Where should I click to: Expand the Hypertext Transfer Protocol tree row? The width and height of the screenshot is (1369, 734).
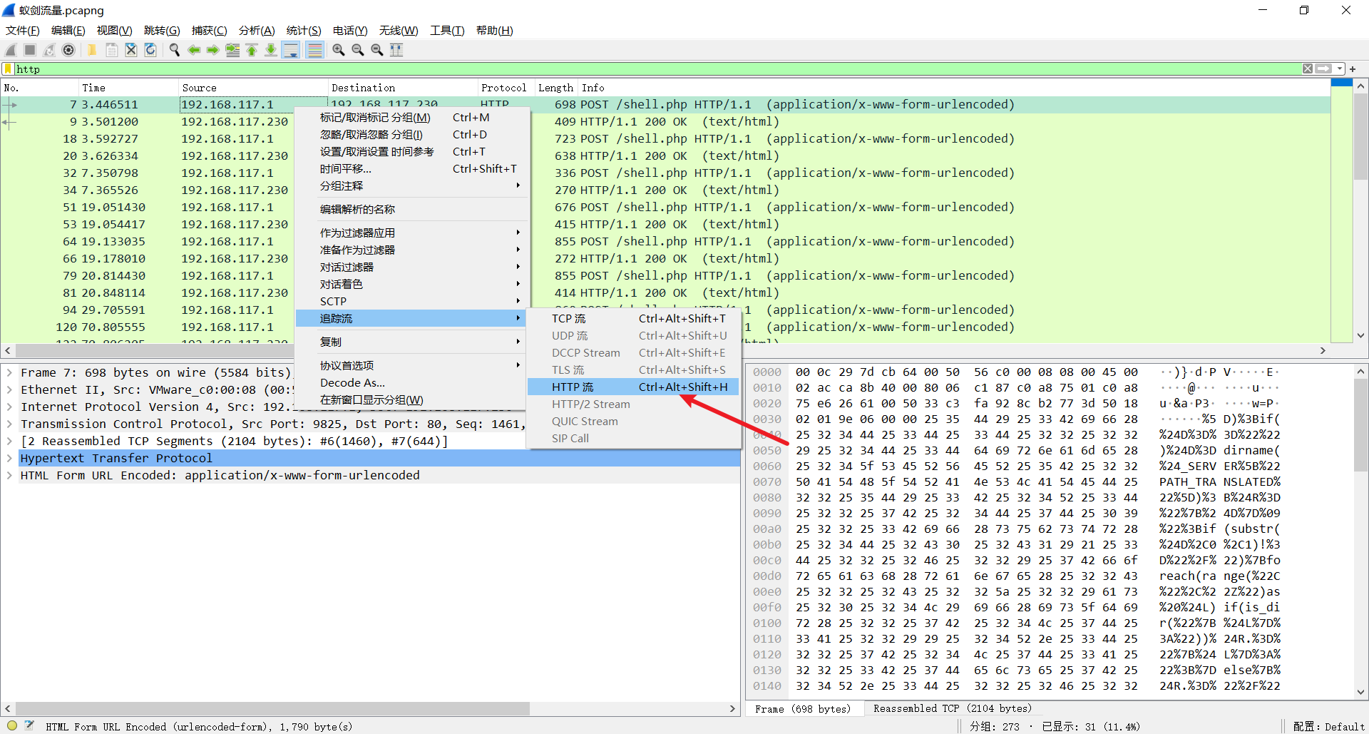point(9,459)
